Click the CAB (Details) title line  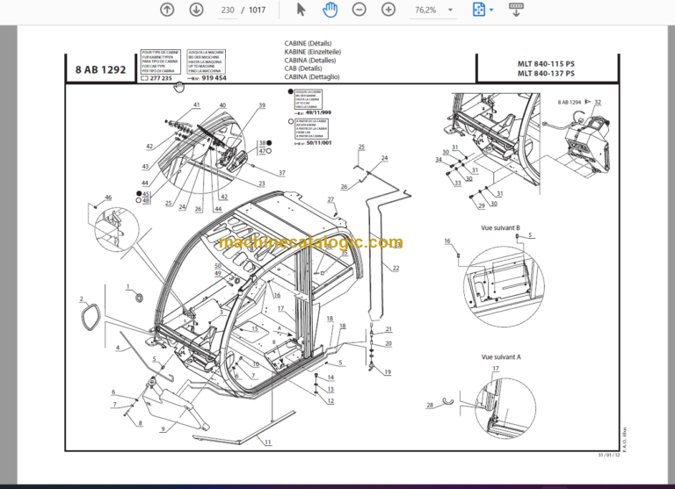tap(303, 68)
